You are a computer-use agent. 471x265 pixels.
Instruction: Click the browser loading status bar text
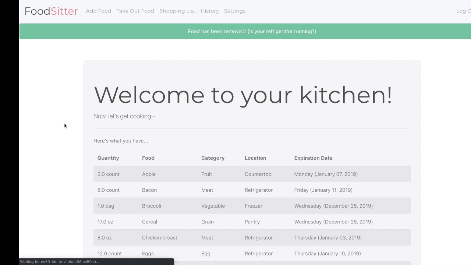coord(59,262)
